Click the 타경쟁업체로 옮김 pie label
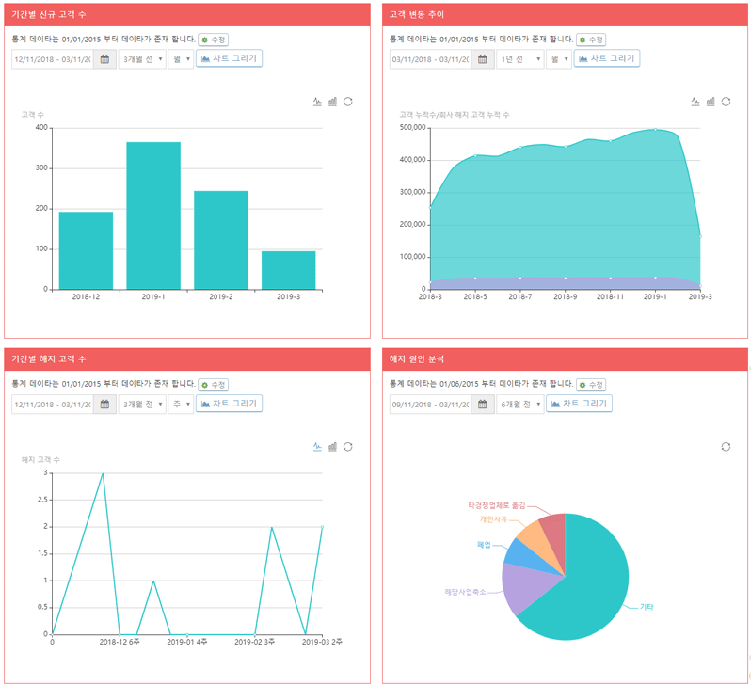This screenshot has width=751, height=685. (497, 505)
